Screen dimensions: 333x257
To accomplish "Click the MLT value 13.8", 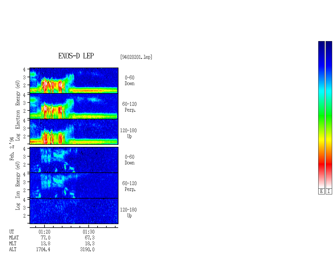I will pyautogui.click(x=45, y=244).
